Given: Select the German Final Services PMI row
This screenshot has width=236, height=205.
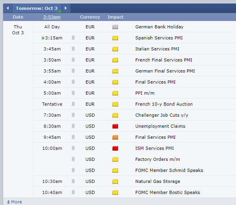Looking at the screenshot, I should 135,71.
